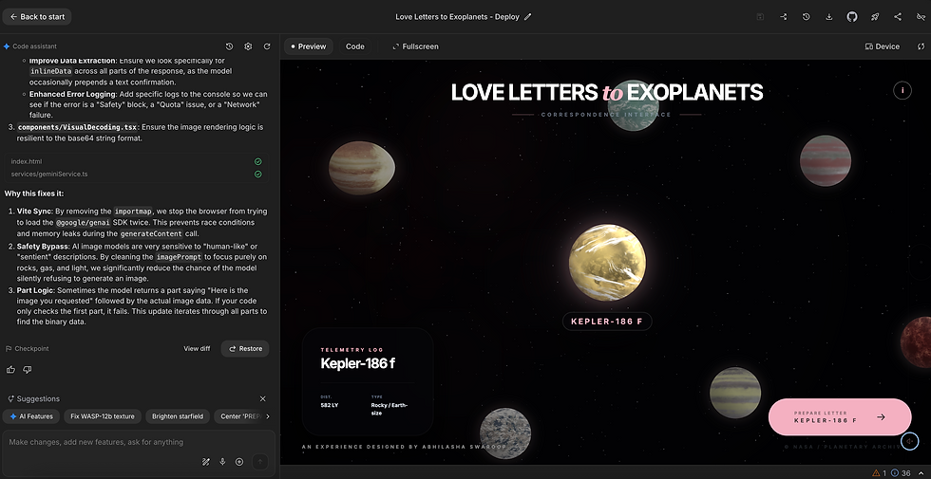
Task: Edit app title with pencil icon
Action: [528, 17]
